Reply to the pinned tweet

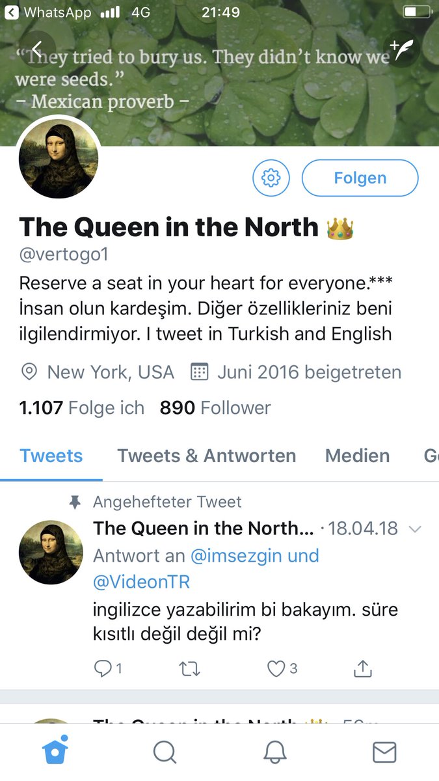tap(108, 668)
